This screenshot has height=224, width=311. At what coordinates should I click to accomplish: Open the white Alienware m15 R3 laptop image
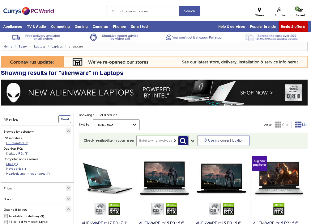pos(165,178)
